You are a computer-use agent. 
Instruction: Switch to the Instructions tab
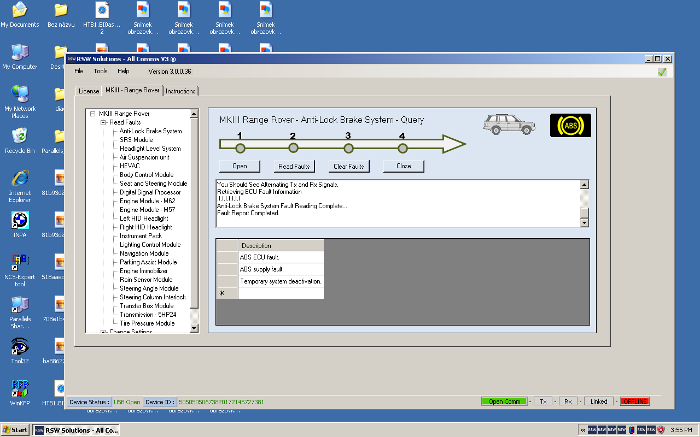coord(180,91)
